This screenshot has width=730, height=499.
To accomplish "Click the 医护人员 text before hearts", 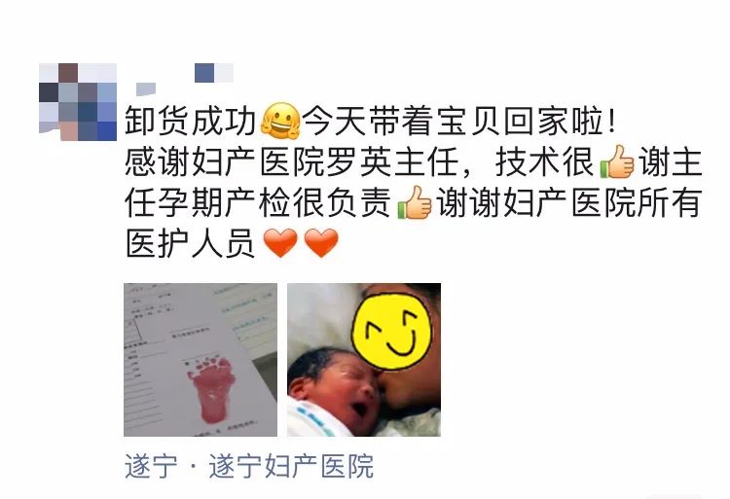I will 191,243.
